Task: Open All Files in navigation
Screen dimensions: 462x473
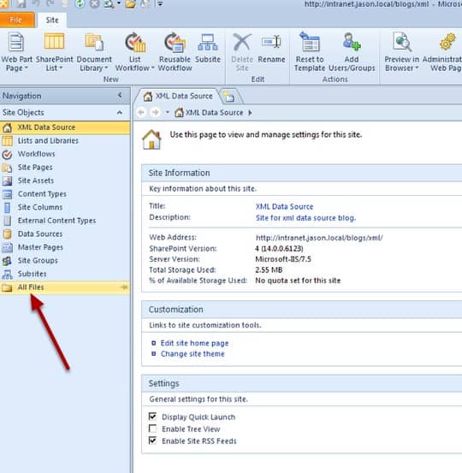Action: tap(65, 287)
